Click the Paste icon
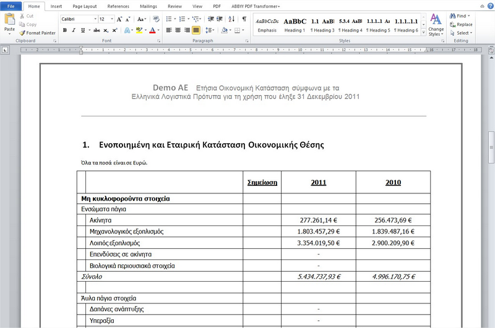This screenshot has height=328, width=495. [9, 20]
